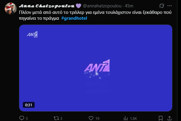
Task: Click the reply count of 3
Action: pyautogui.click(x=27, y=118)
